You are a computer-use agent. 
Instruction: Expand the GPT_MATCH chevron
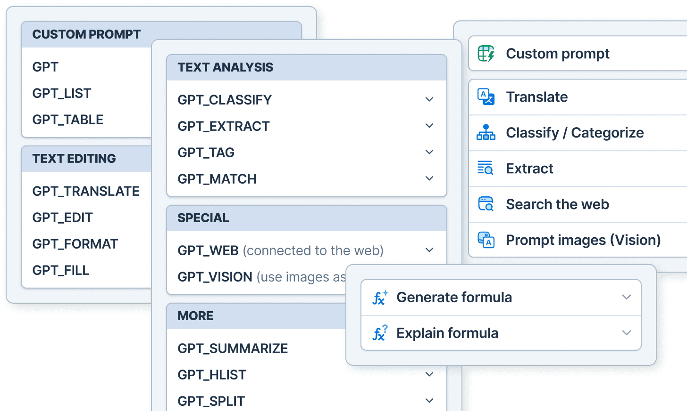click(x=429, y=178)
